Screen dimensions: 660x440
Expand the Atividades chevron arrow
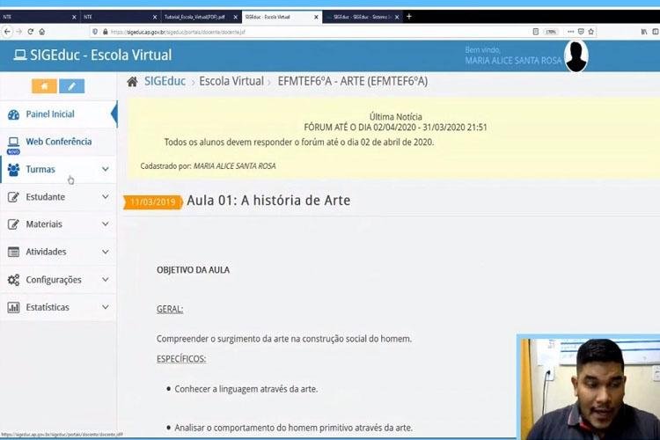point(106,252)
